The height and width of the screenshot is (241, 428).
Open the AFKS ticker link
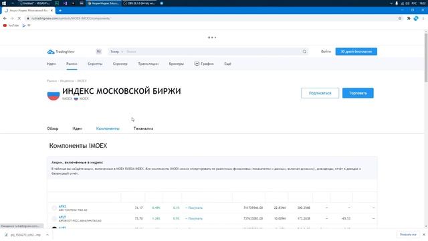click(62, 206)
